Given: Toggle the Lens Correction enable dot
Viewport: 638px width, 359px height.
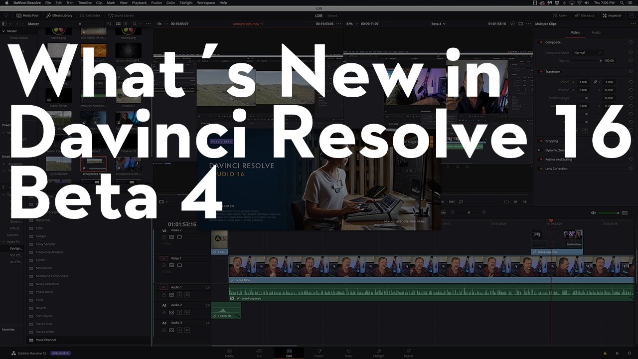Looking at the screenshot, I should click(x=541, y=169).
